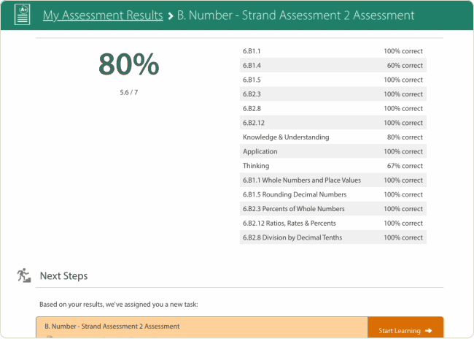Click the arrow icon on Start Learning
Screen dimensions: 474x339
click(429, 331)
